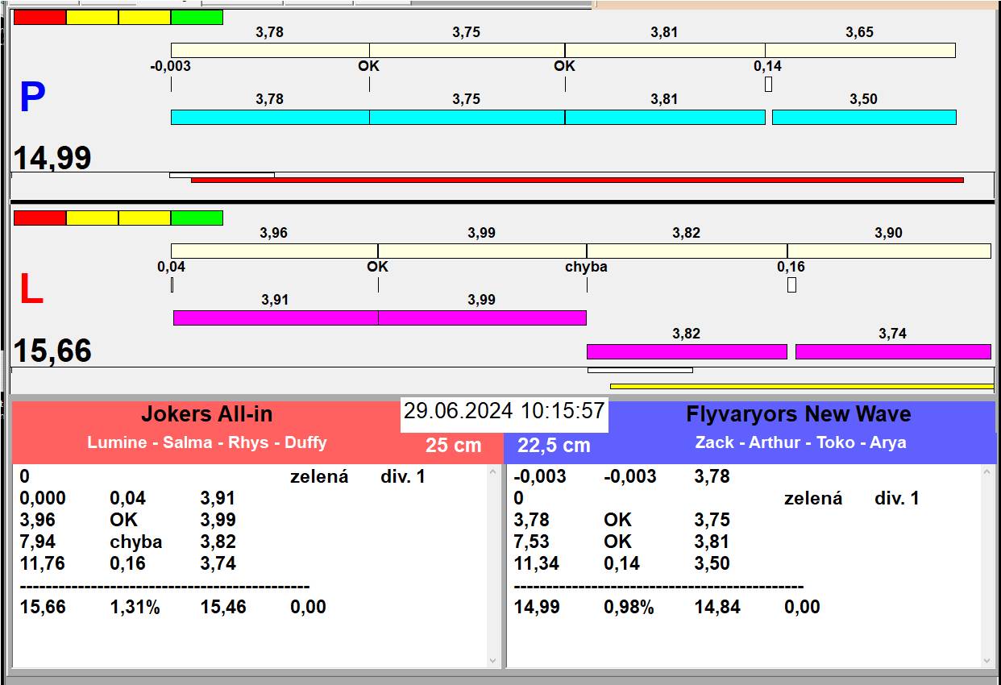Screen dimensions: 1001x685
Task: Click the 0,98% value in Flyvaryors list
Action: coord(629,607)
